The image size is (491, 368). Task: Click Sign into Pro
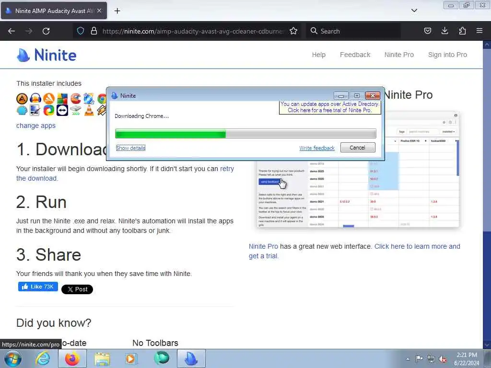pos(447,55)
